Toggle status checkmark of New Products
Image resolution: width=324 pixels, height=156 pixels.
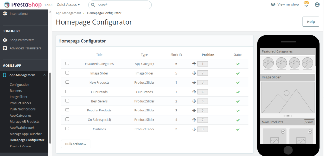[238, 82]
